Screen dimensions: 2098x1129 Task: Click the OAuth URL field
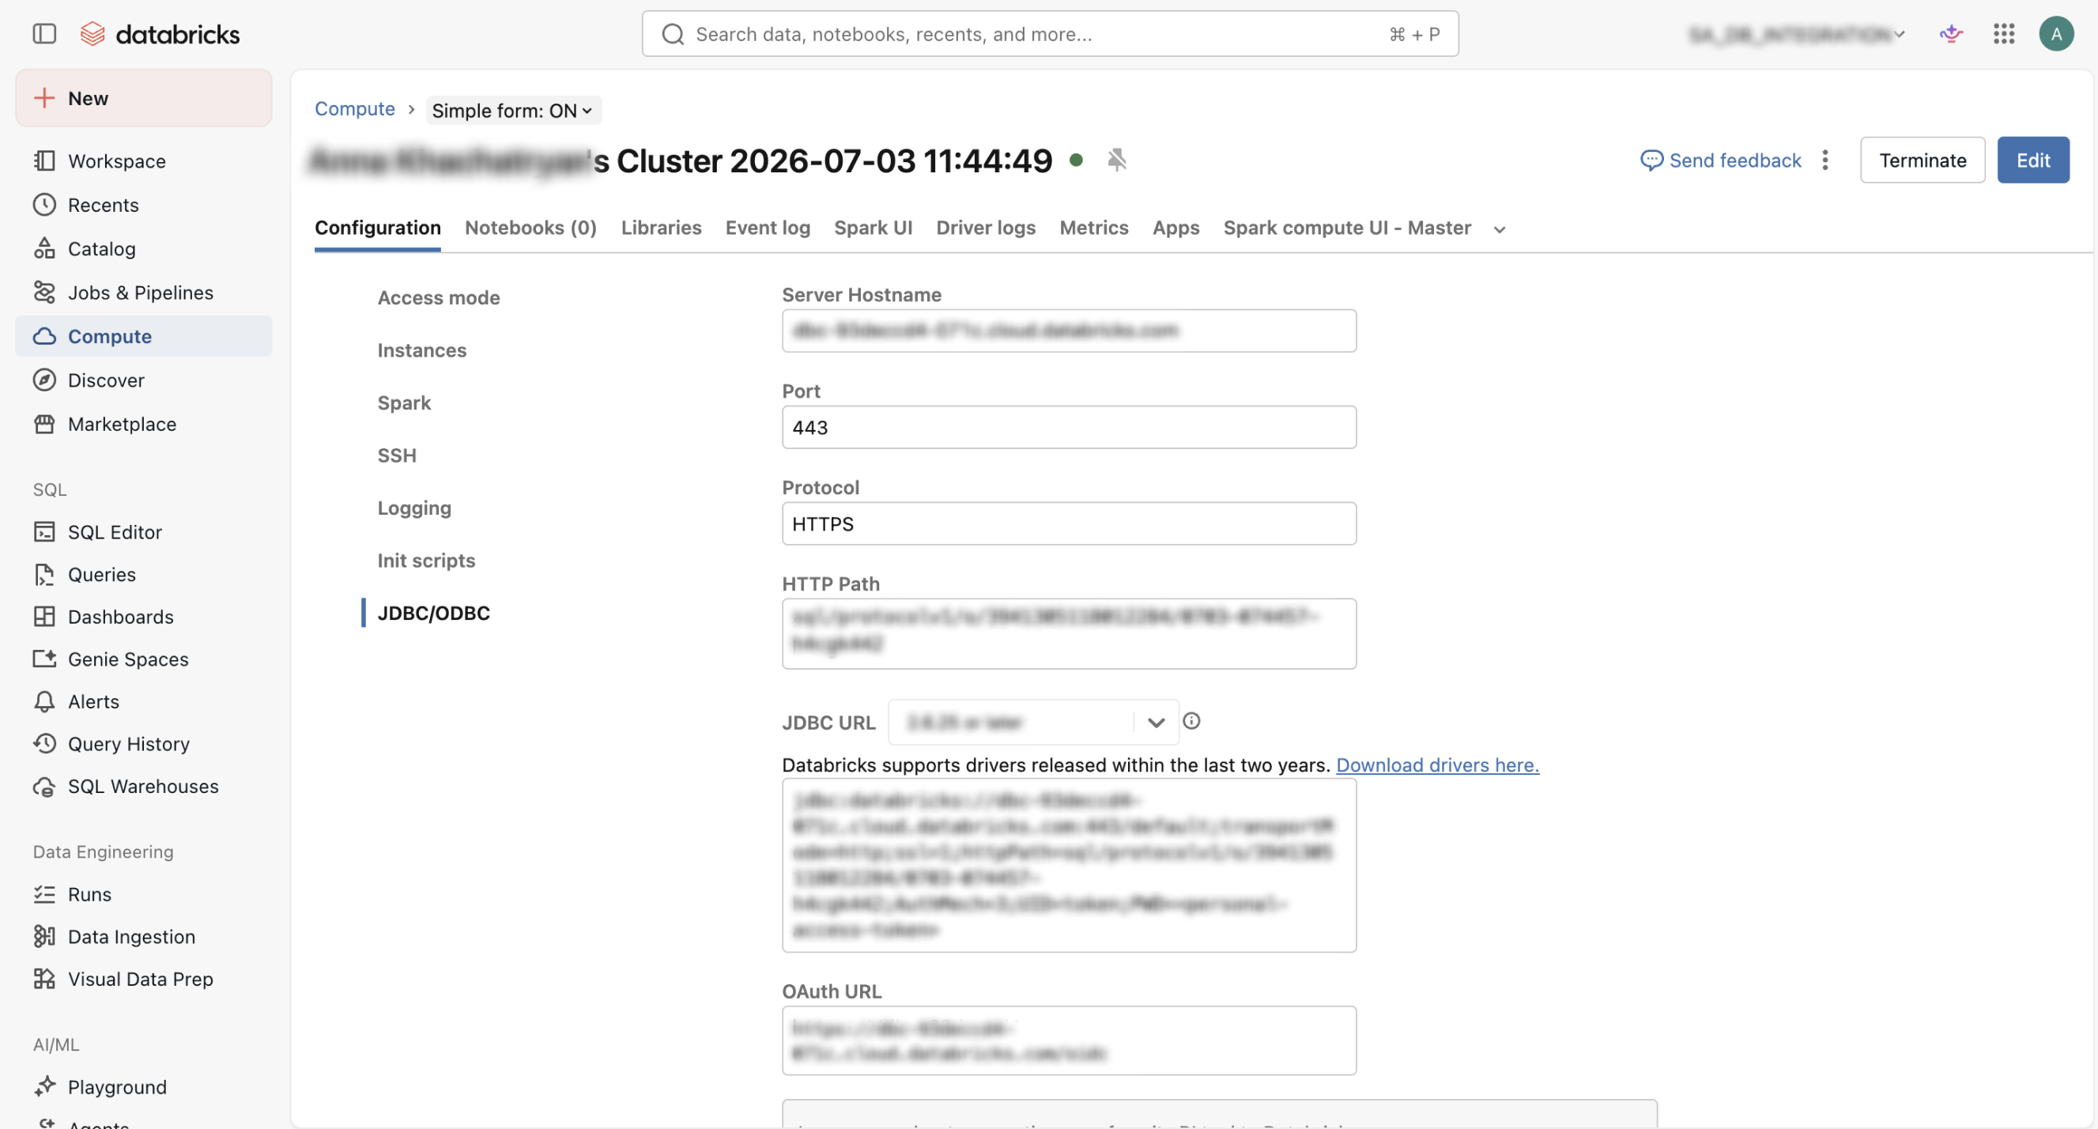1069,1040
